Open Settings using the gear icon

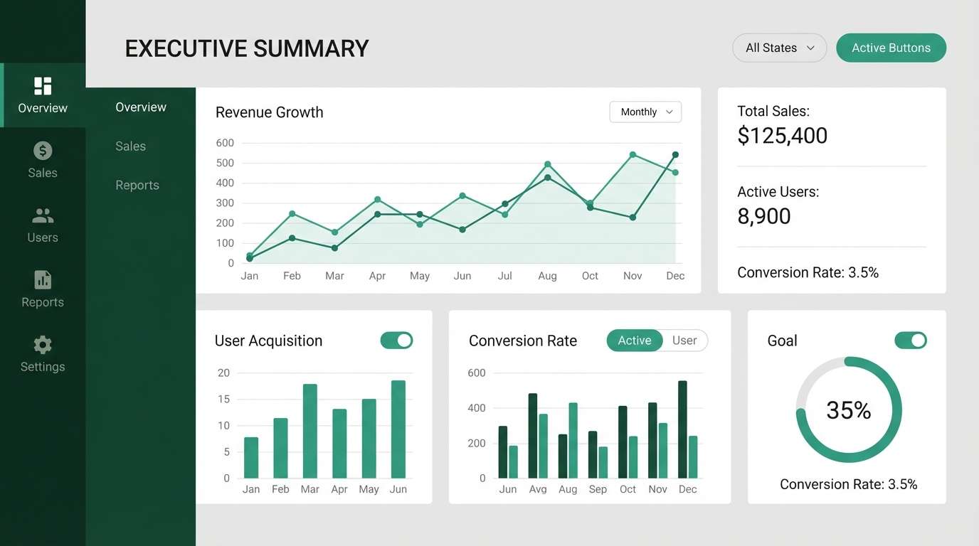(x=42, y=344)
